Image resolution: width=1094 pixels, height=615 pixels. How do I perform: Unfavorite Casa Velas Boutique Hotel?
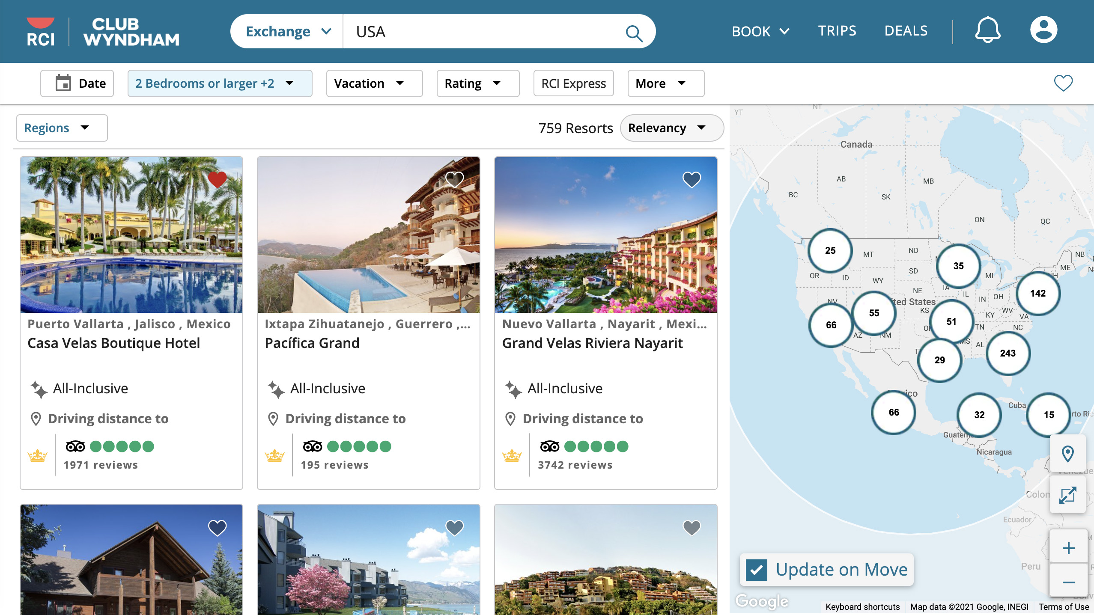[217, 179]
